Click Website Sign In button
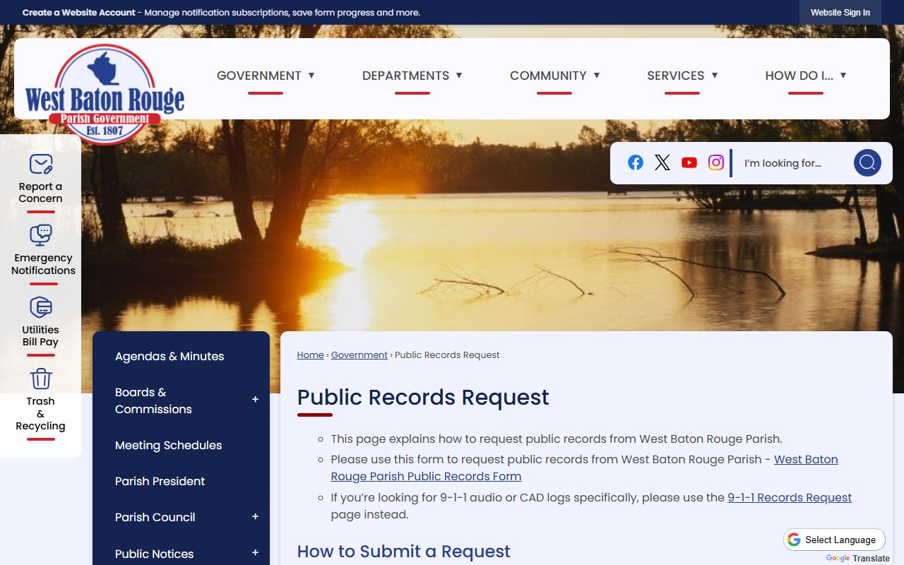 840,13
